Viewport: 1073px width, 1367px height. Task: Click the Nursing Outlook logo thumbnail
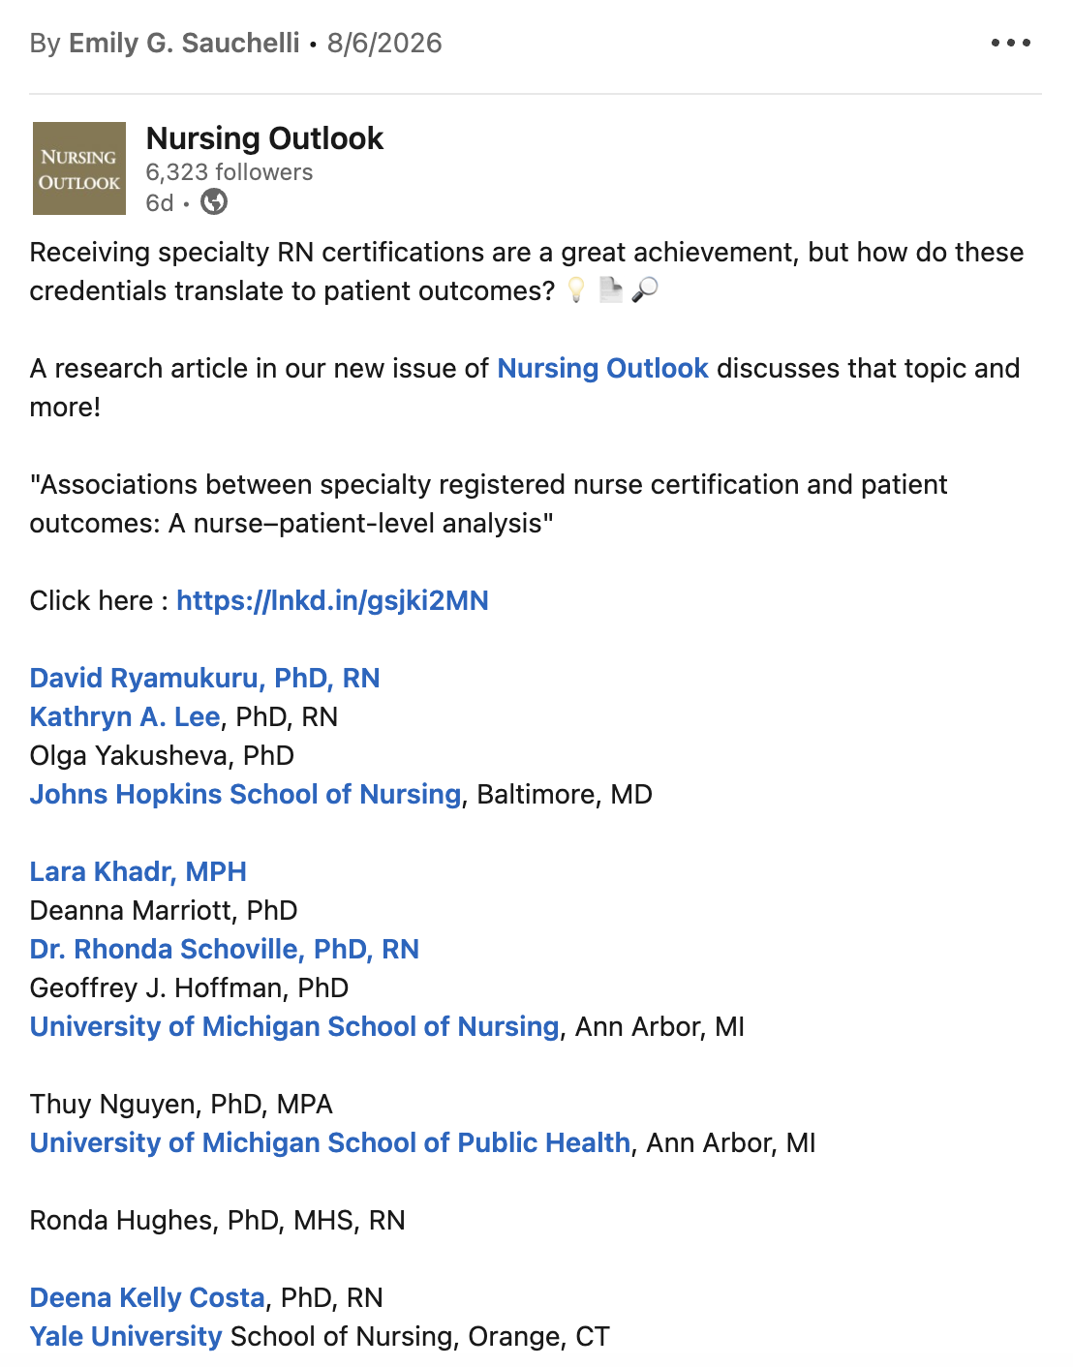79,168
